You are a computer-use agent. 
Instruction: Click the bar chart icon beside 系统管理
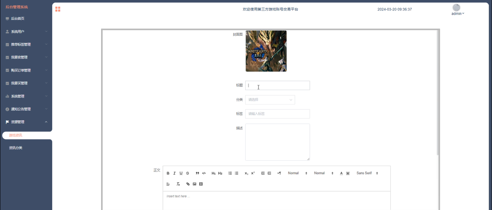pos(7,96)
